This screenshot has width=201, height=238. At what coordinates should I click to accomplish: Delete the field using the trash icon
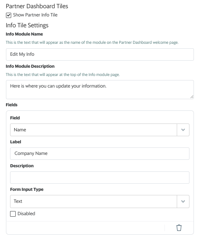(x=179, y=228)
